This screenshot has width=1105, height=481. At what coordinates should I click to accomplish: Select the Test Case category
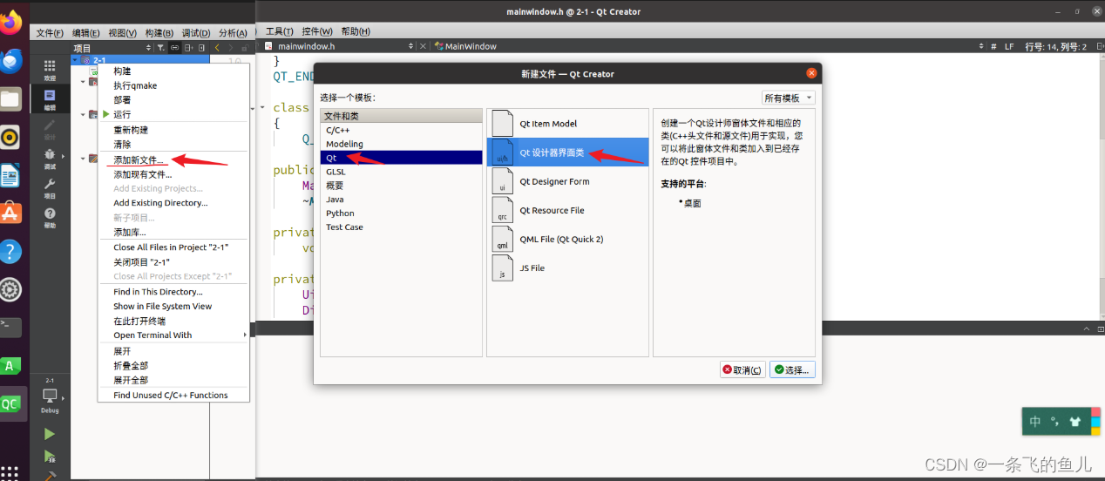pyautogui.click(x=401, y=227)
